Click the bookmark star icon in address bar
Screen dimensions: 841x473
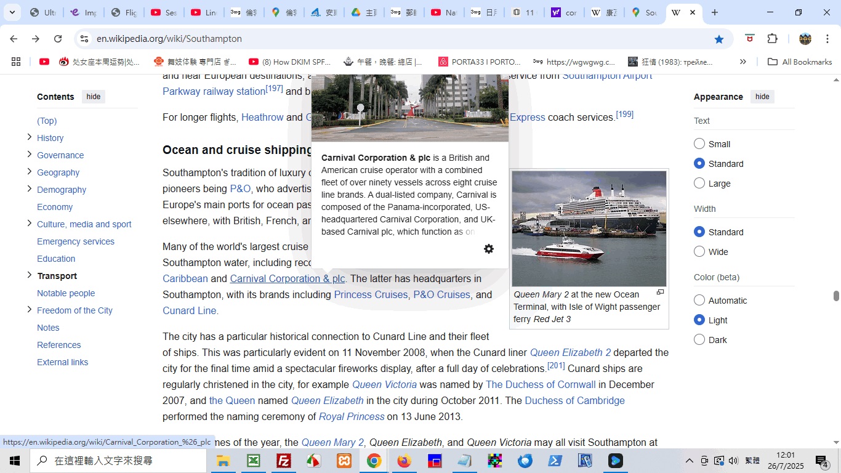coord(718,39)
